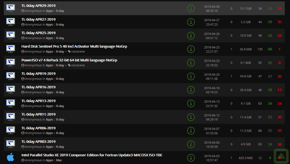This screenshot has height=164, width=290.
Task: Click the Apps link in APR29-2019 row
Action: (x=49, y=11)
